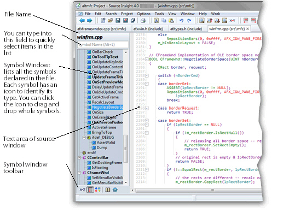Click the multi-page icon after the save-all icon
295x213 pixels.
(x=133, y=20)
